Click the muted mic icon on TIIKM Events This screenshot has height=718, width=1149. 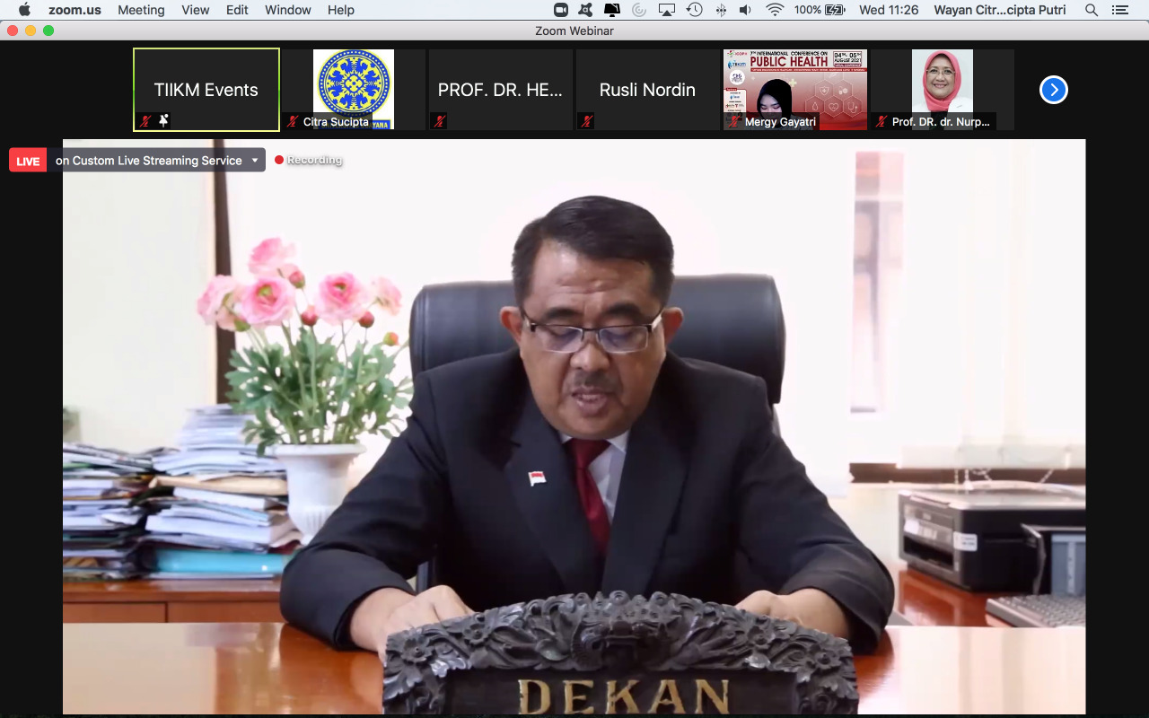pos(145,121)
